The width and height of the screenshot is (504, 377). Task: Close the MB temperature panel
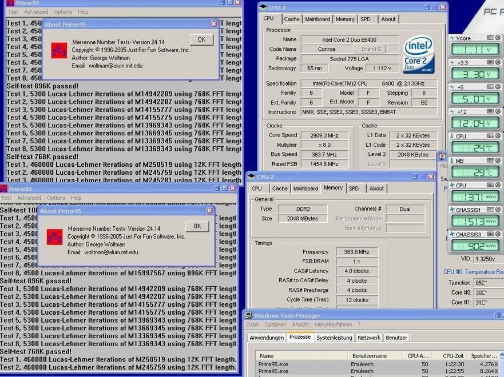[x=498, y=161]
